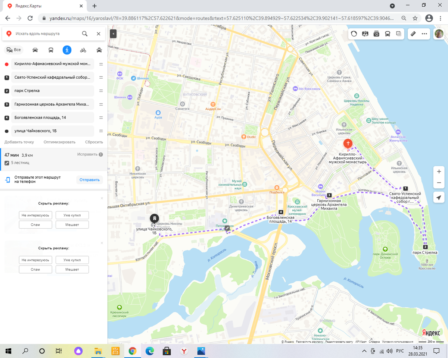448x358 pixels.
Task: Edit the Гарнизонная церковь Архангела Михаила waypoint field
Action: click(53, 104)
